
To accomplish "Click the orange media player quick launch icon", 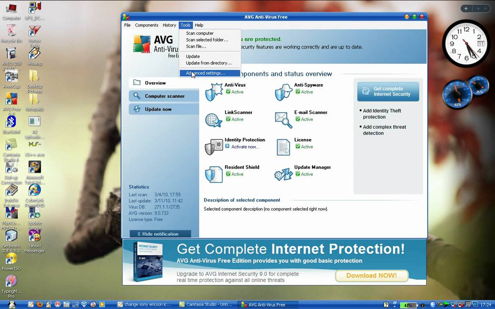I will 102,304.
